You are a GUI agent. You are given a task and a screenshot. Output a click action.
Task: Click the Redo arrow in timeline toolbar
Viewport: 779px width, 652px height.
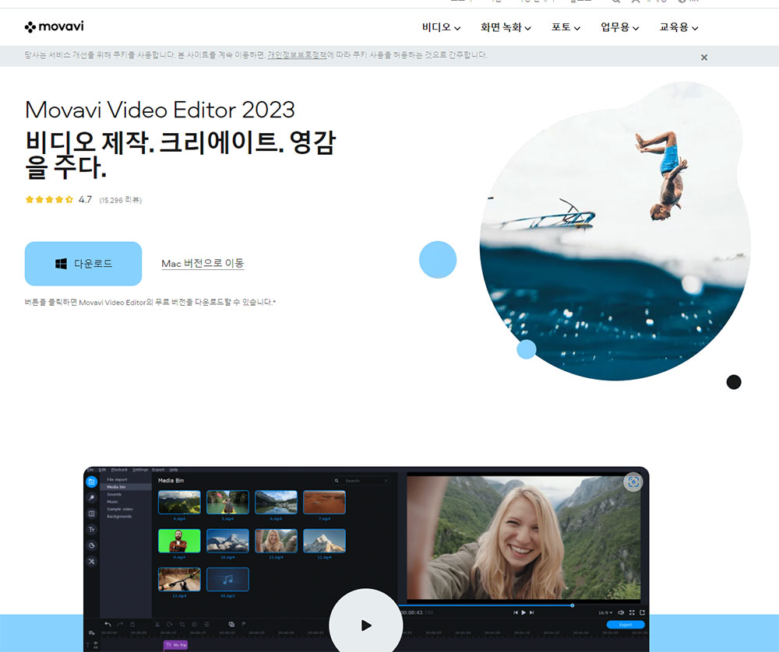[120, 624]
